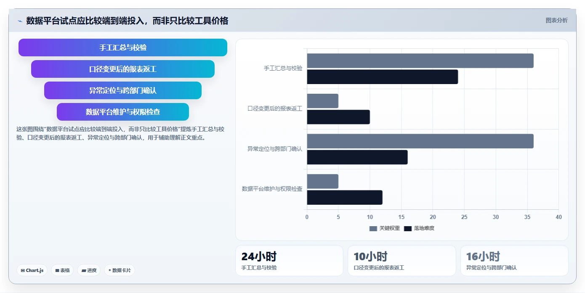Click the 进度 tag chip

tap(89, 270)
